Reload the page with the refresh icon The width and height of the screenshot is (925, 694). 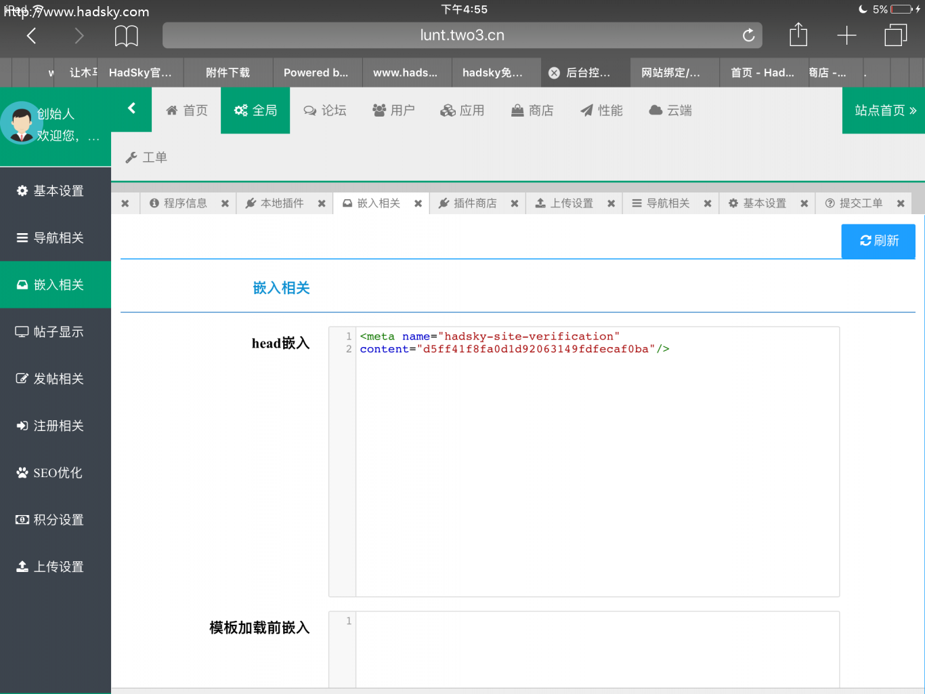[748, 35]
